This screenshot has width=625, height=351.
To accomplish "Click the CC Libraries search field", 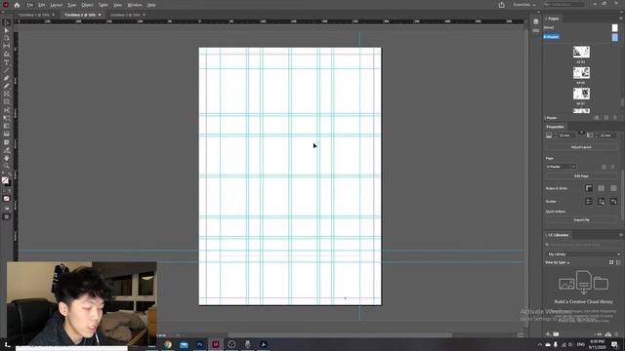I will pyautogui.click(x=584, y=245).
